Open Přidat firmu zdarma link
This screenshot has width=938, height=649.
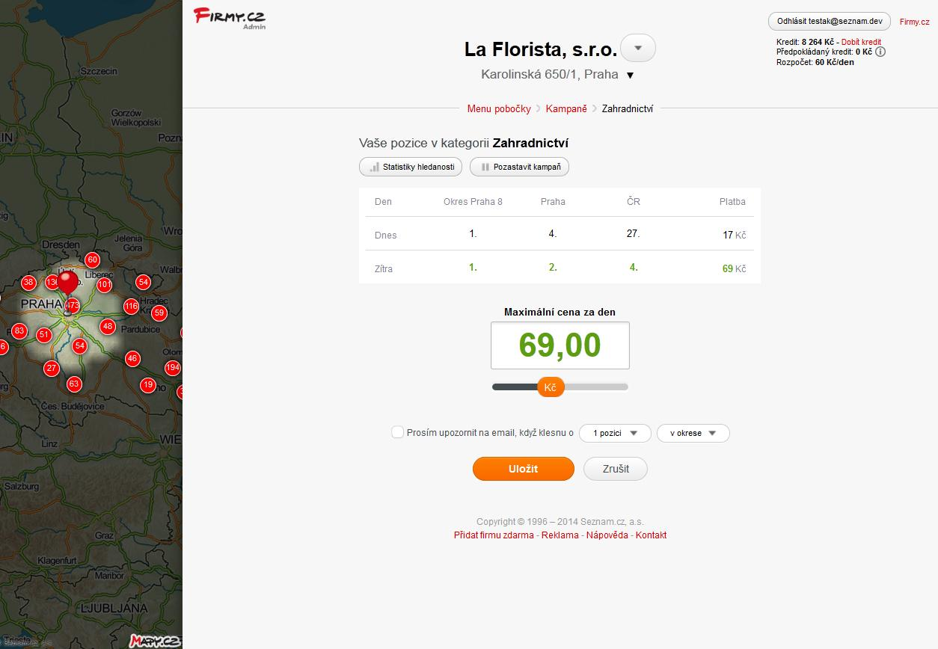pos(494,535)
